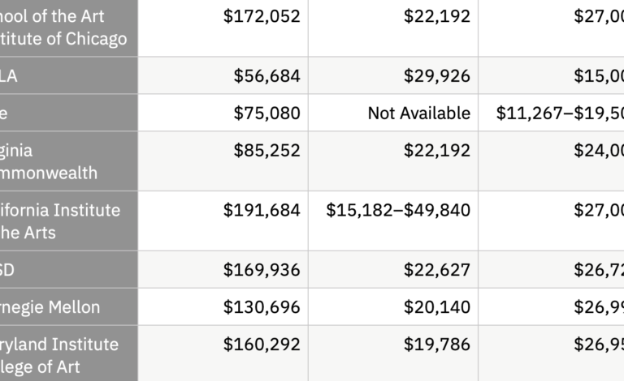
Task: Click the $29,926 table cell
Action: click(x=393, y=75)
